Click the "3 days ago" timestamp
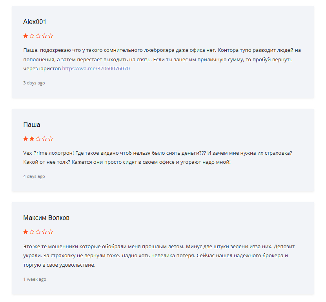326x302 pixels. pos(34,83)
